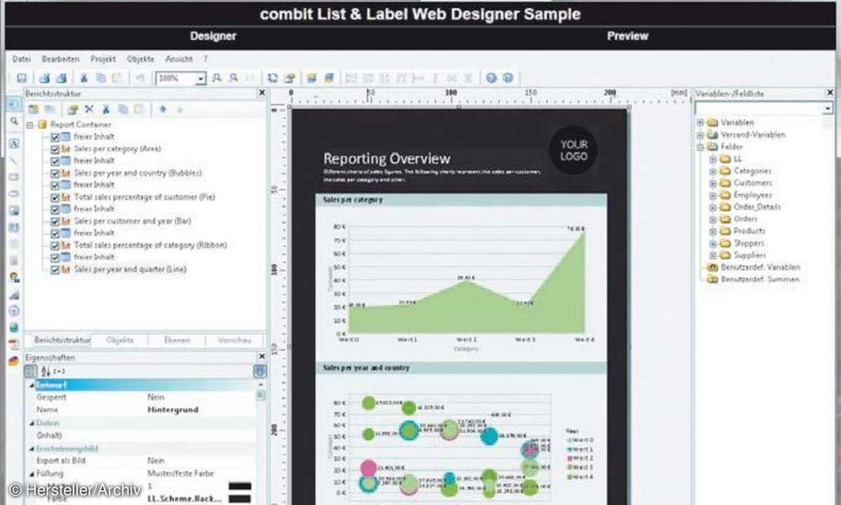The width and height of the screenshot is (841, 505).
Task: Click scissors icon in Berichtsstruktur toolbar
Action: (x=106, y=109)
